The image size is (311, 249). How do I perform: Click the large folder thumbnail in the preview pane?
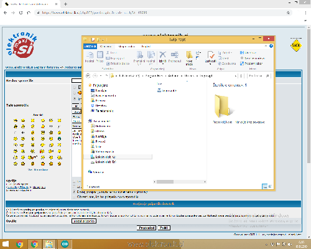pyautogui.click(x=225, y=106)
